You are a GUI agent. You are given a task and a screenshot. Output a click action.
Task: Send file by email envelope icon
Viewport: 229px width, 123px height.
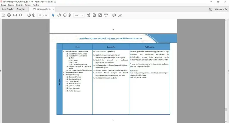click(15, 15)
